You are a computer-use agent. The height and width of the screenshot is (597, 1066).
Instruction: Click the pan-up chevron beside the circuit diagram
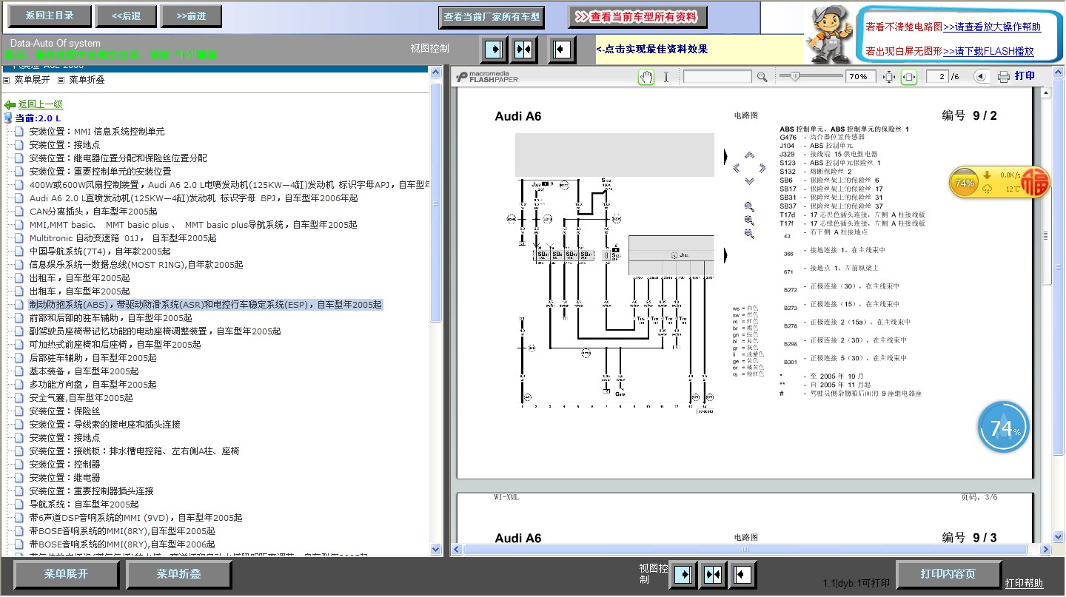click(750, 155)
